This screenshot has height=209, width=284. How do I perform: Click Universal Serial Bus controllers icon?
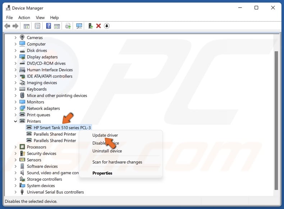point(22,192)
